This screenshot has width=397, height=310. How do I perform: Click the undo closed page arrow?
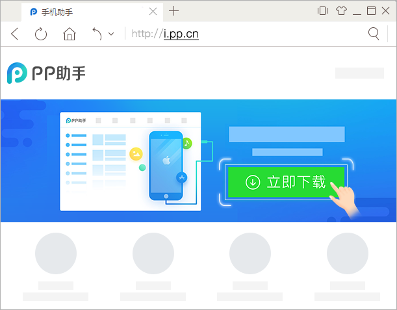pos(97,34)
